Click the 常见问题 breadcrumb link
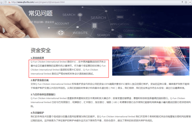 click(x=38, y=22)
